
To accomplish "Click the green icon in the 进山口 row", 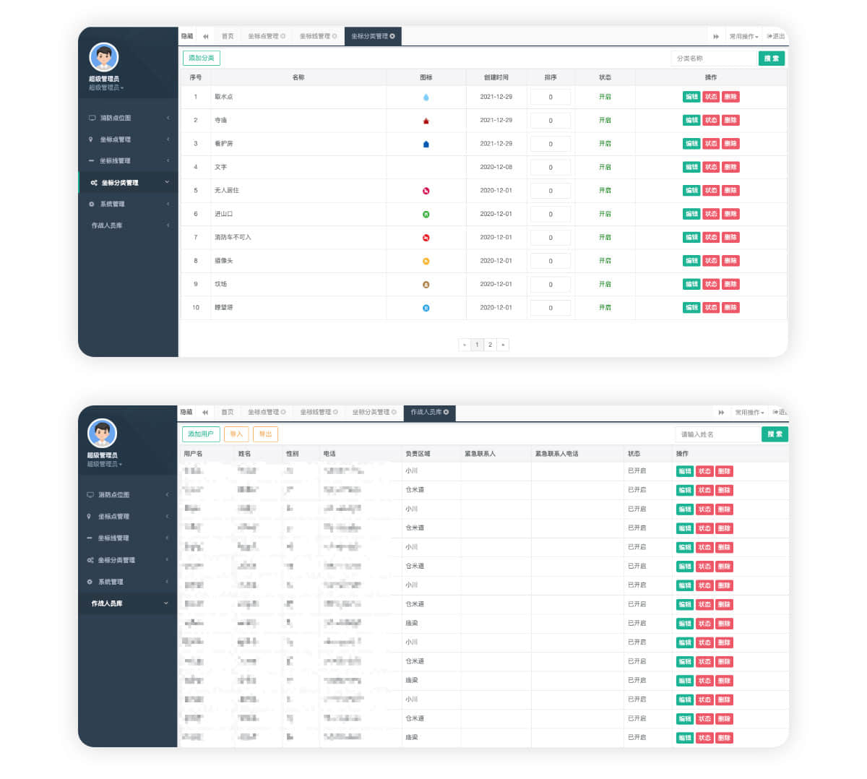I will coord(426,214).
